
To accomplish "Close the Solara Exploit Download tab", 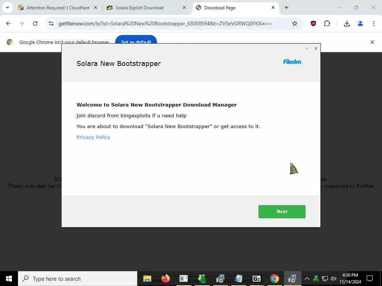I will coord(184,8).
